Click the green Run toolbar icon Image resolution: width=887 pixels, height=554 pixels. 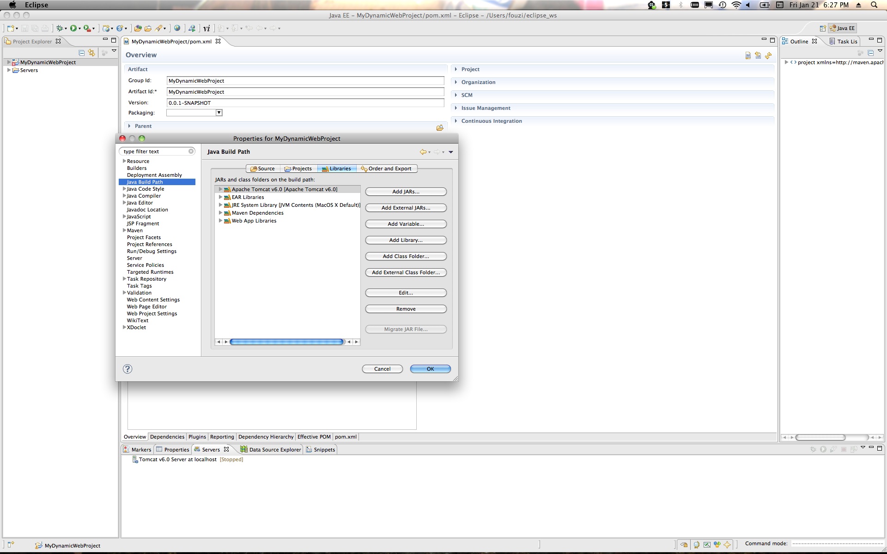(73, 28)
